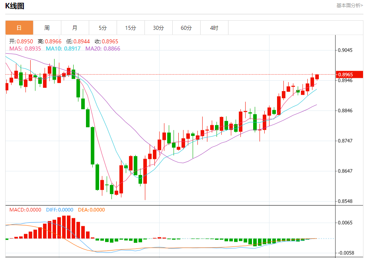Click the 0.9045 price axis label
Screen dimensions: 367x258
[x=345, y=50]
